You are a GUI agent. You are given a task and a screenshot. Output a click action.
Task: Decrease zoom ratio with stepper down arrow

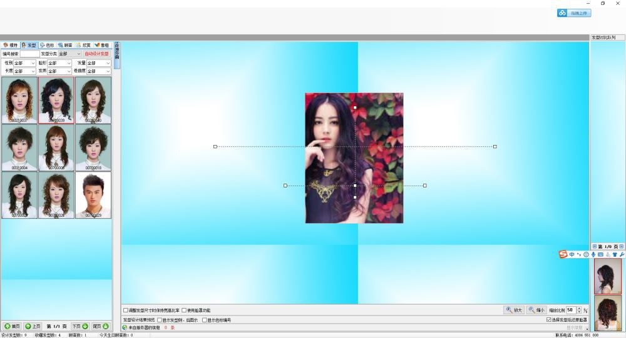click(579, 312)
